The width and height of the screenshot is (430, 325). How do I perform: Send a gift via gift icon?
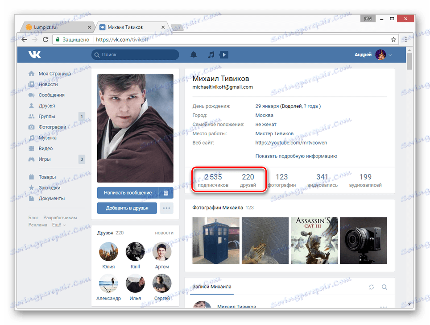[166, 193]
